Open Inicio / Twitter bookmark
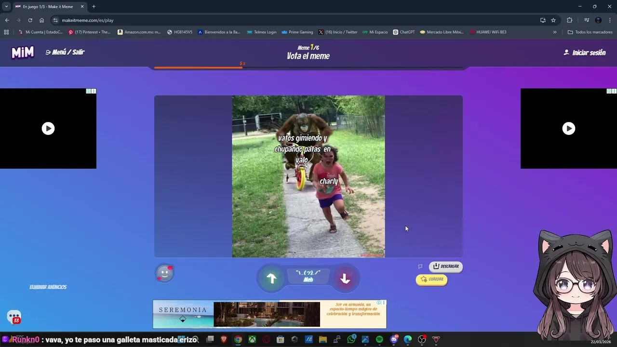This screenshot has width=617, height=347. (x=338, y=32)
